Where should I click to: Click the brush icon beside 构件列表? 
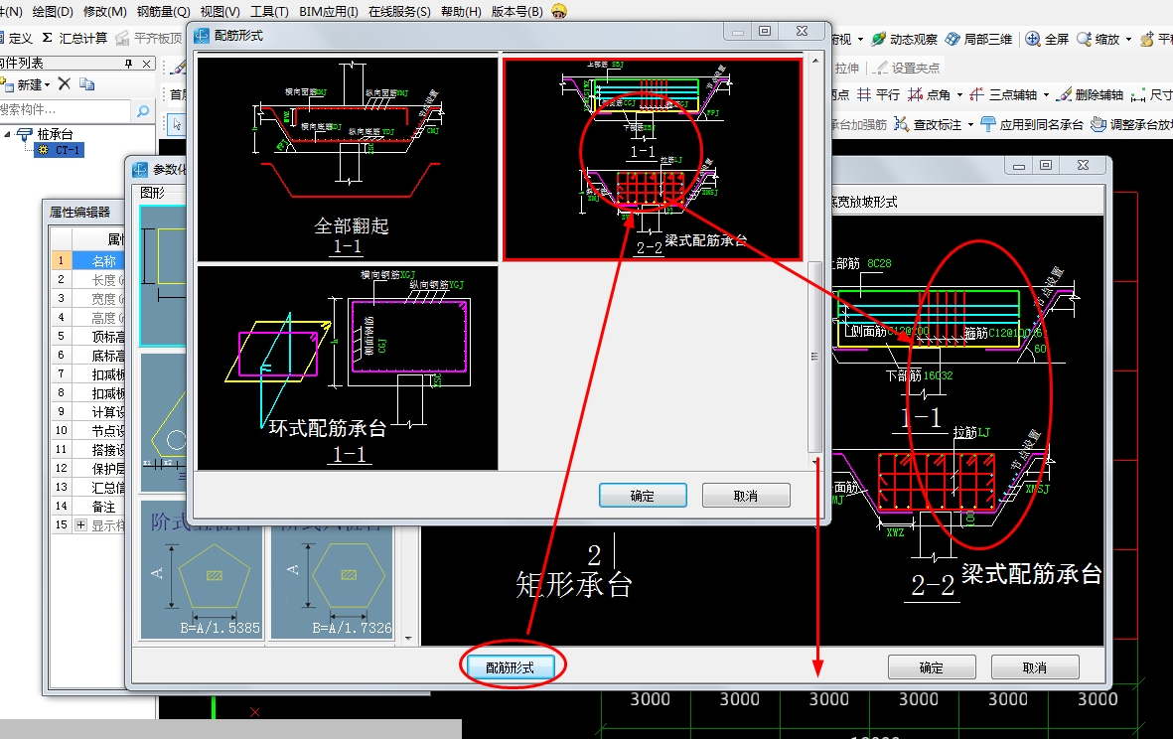[x=179, y=68]
